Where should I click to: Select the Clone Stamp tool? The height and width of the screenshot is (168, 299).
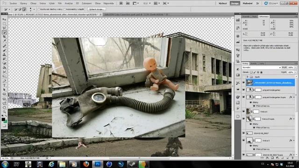4,55
